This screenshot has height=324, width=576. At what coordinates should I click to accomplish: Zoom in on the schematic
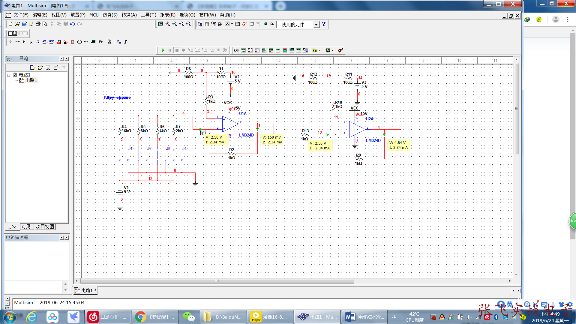(168, 24)
